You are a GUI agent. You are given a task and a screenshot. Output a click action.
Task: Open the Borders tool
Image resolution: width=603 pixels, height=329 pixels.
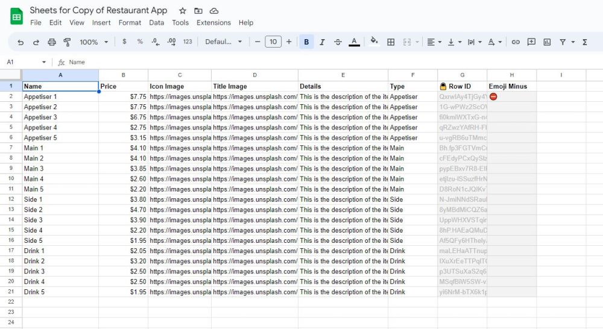[x=391, y=42]
